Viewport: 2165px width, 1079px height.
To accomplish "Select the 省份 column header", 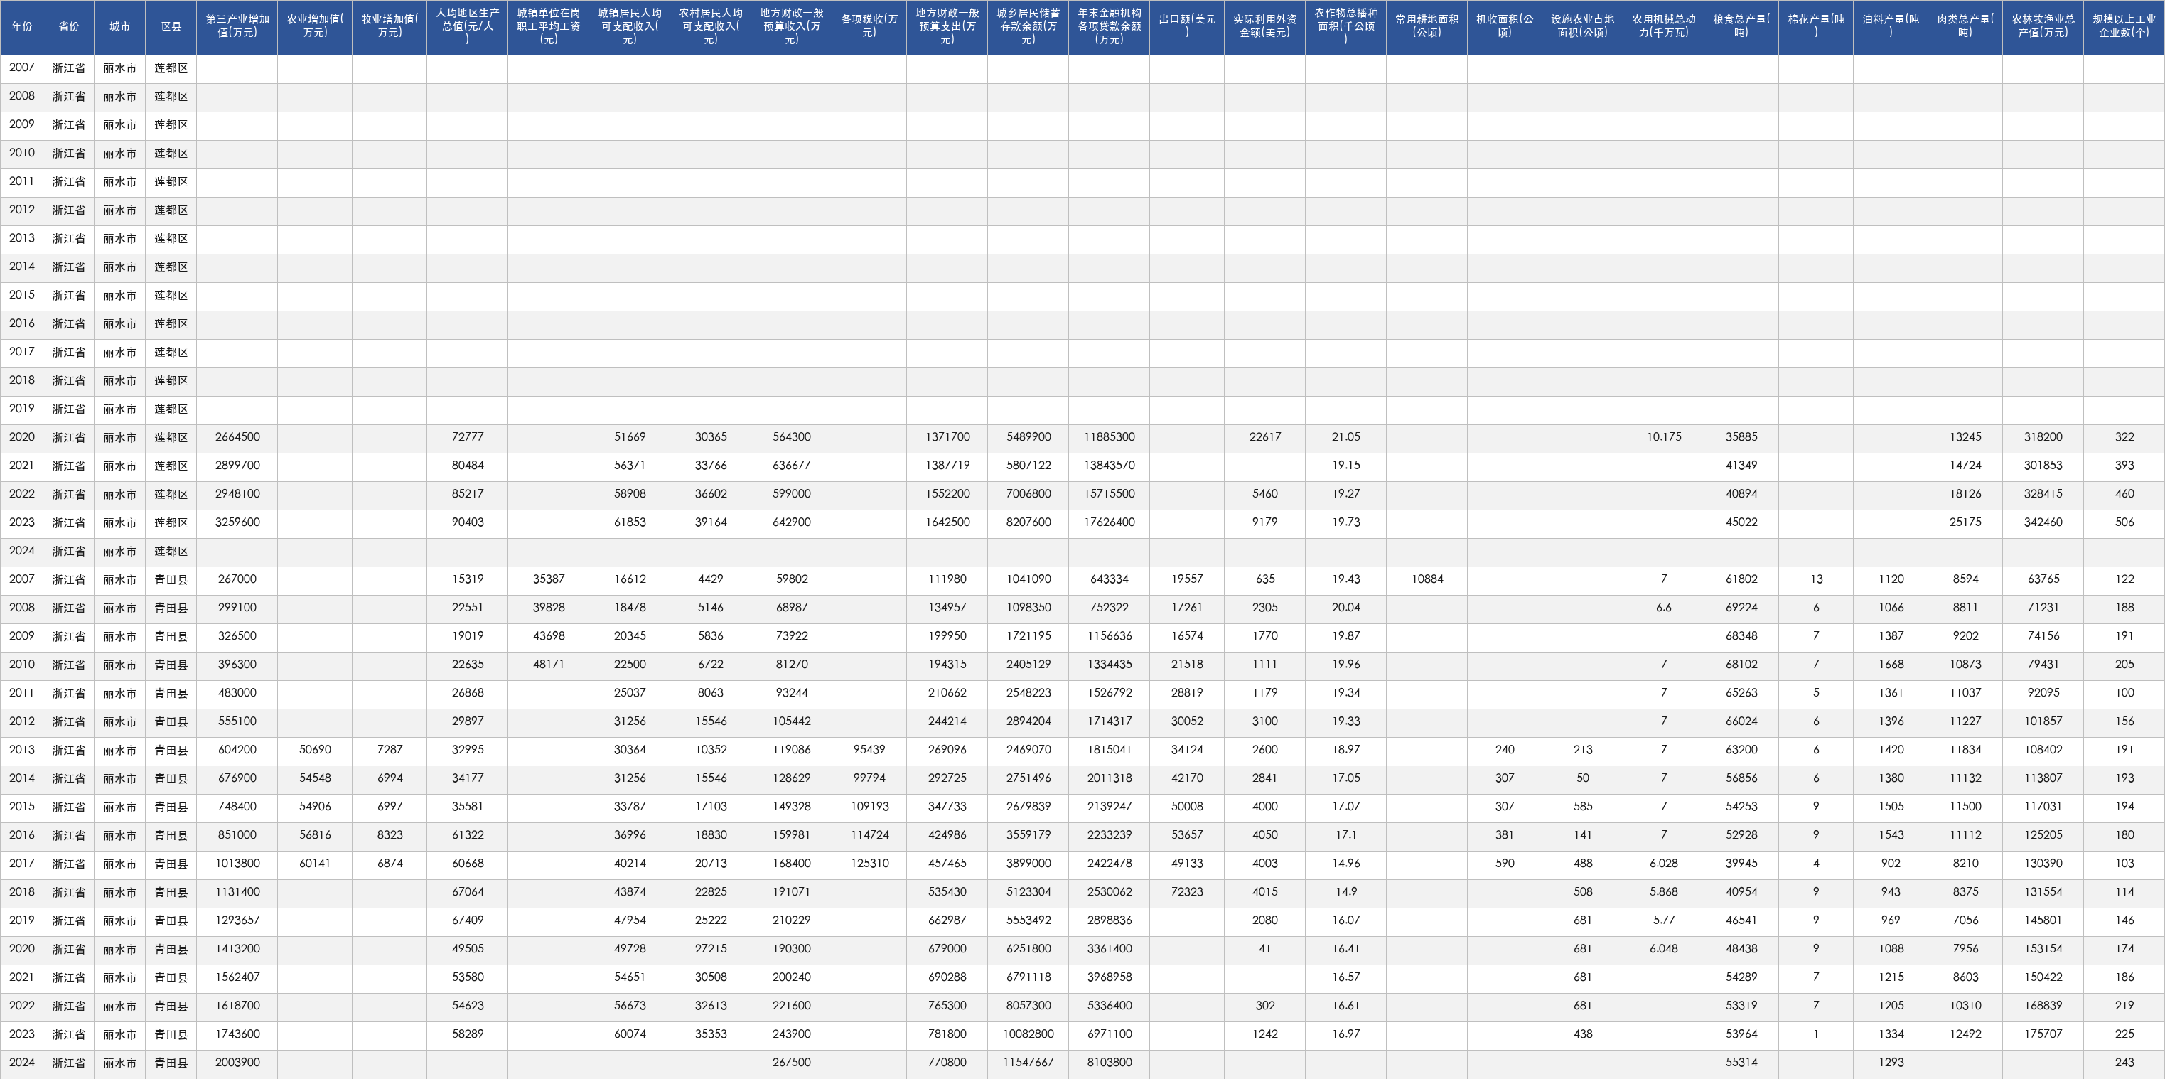I will coord(69,27).
